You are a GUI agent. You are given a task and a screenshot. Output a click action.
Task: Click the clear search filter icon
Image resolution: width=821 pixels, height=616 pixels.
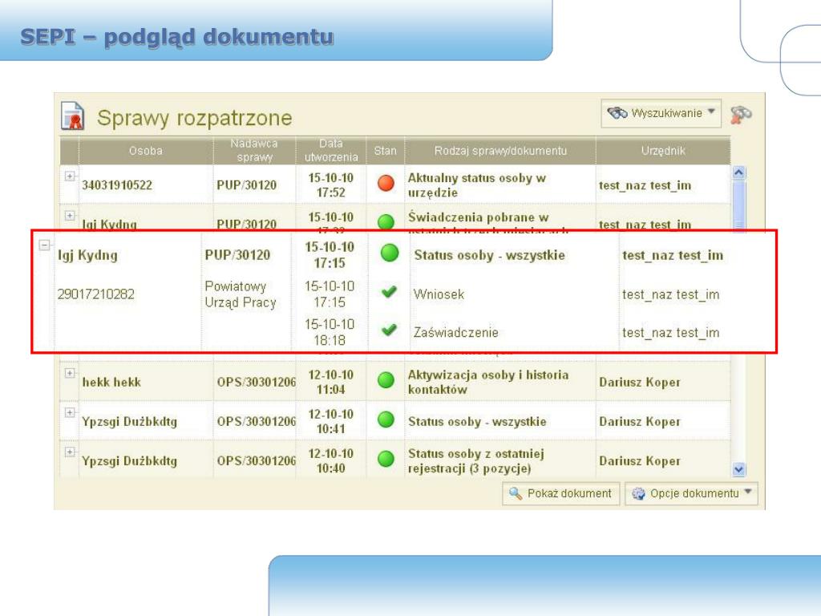(741, 114)
